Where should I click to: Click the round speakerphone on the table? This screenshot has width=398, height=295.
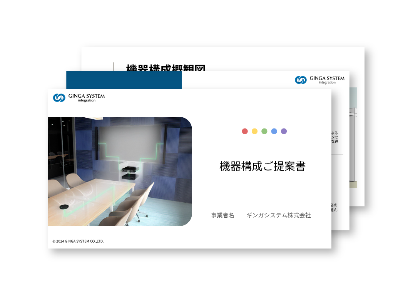click(x=64, y=207)
